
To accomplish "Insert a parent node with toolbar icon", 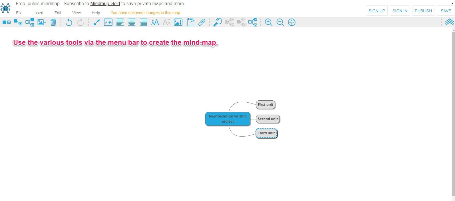I will tap(30, 22).
